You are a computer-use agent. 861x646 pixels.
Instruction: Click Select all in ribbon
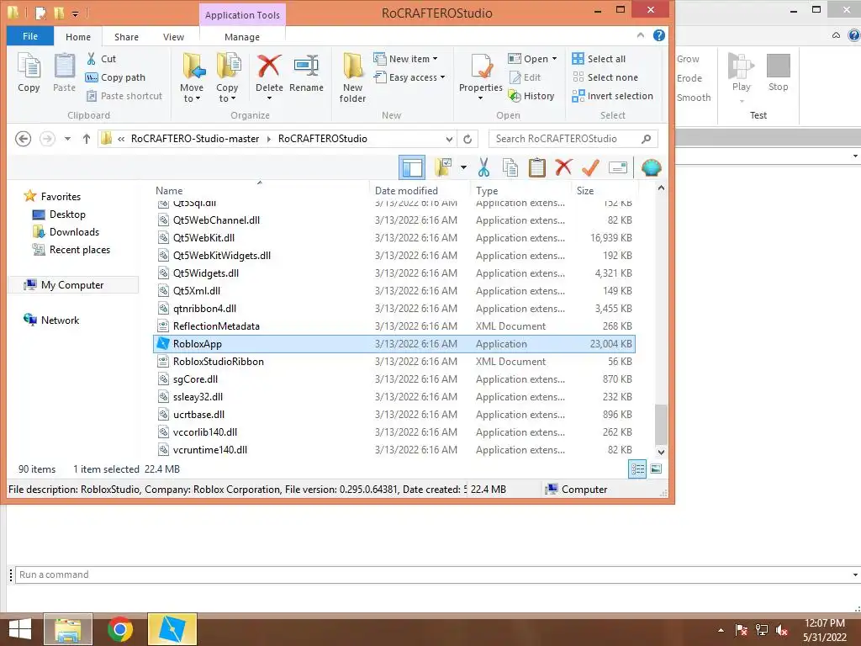point(599,59)
